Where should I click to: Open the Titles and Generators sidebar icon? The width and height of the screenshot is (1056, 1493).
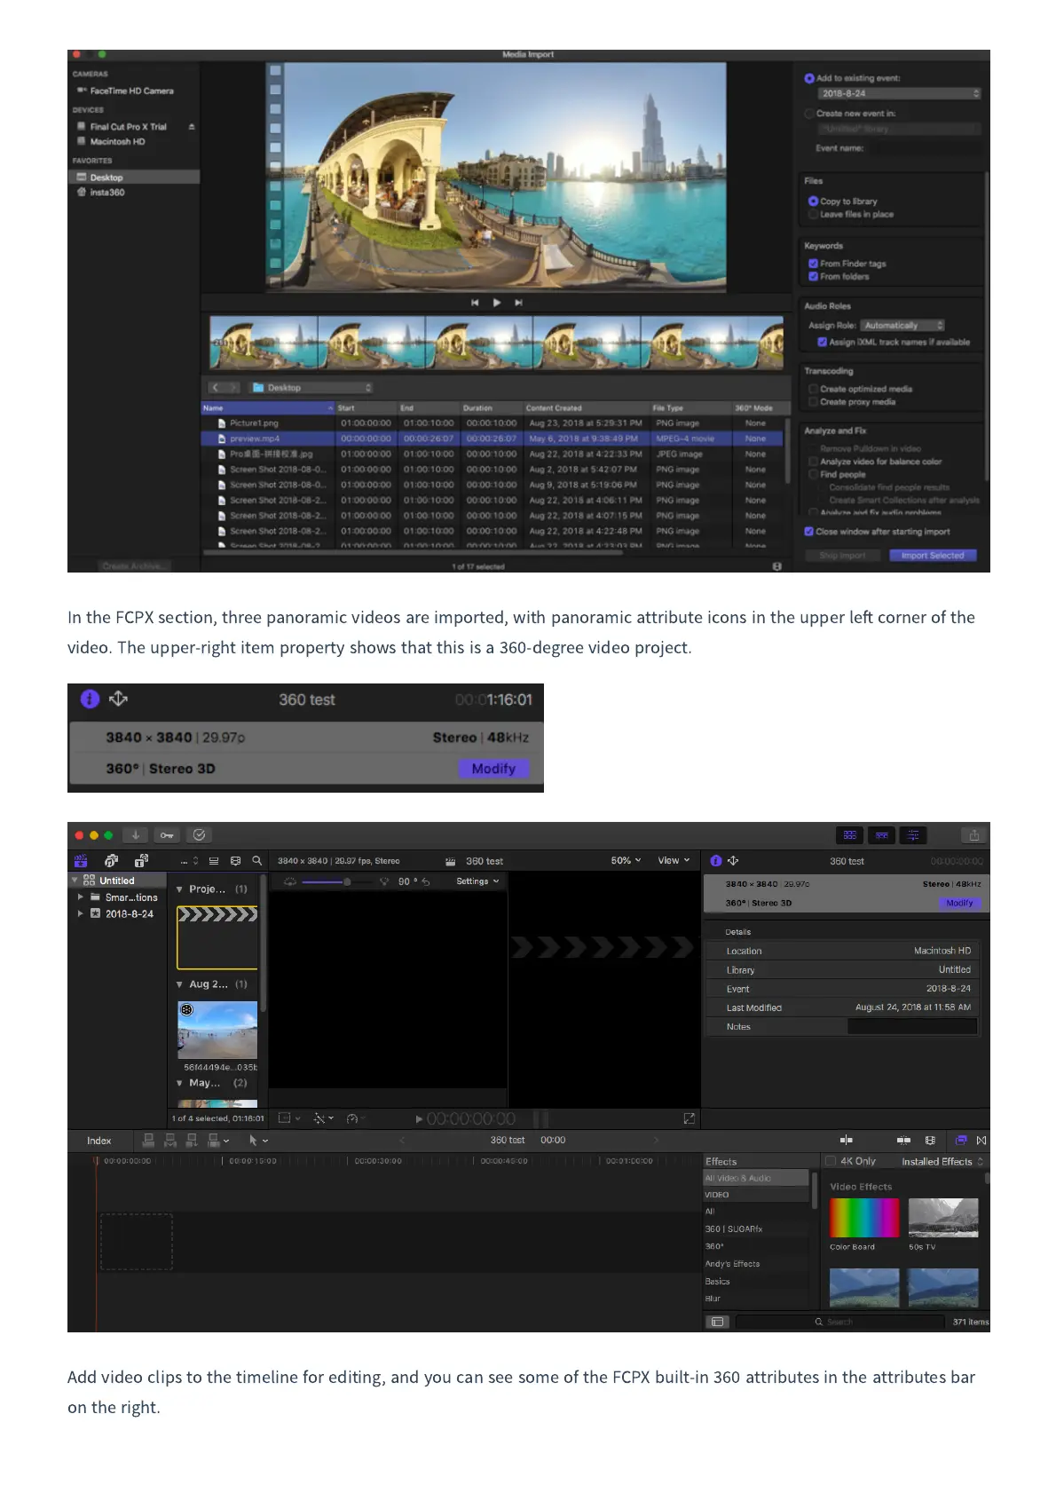tap(141, 860)
